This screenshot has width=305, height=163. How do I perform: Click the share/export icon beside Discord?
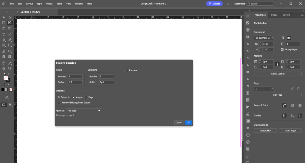[x=228, y=4]
